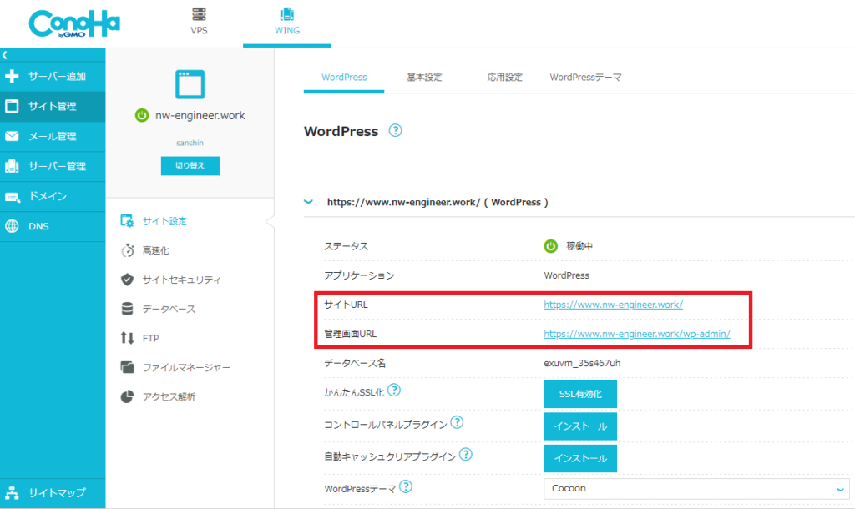This screenshot has height=509, width=855.
Task: Click the domain icon beside ドメイン
Action: 12,197
